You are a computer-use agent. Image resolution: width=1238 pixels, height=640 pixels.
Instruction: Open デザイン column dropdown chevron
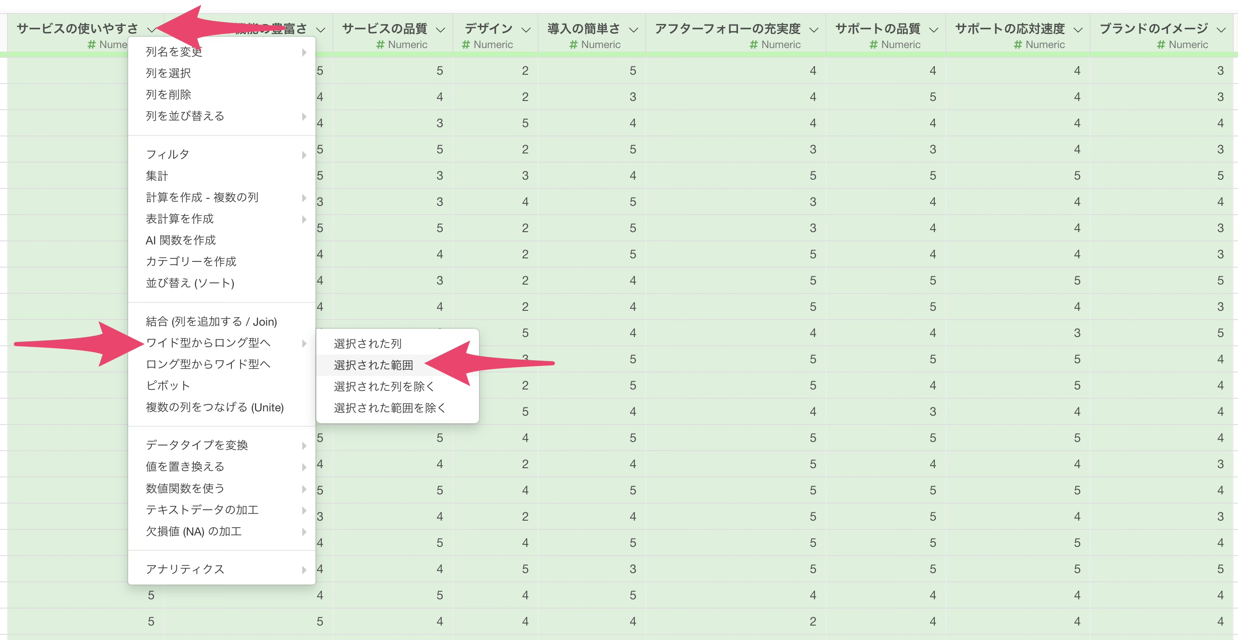pos(526,30)
